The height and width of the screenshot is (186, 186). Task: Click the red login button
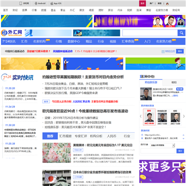[x=143, y=4]
